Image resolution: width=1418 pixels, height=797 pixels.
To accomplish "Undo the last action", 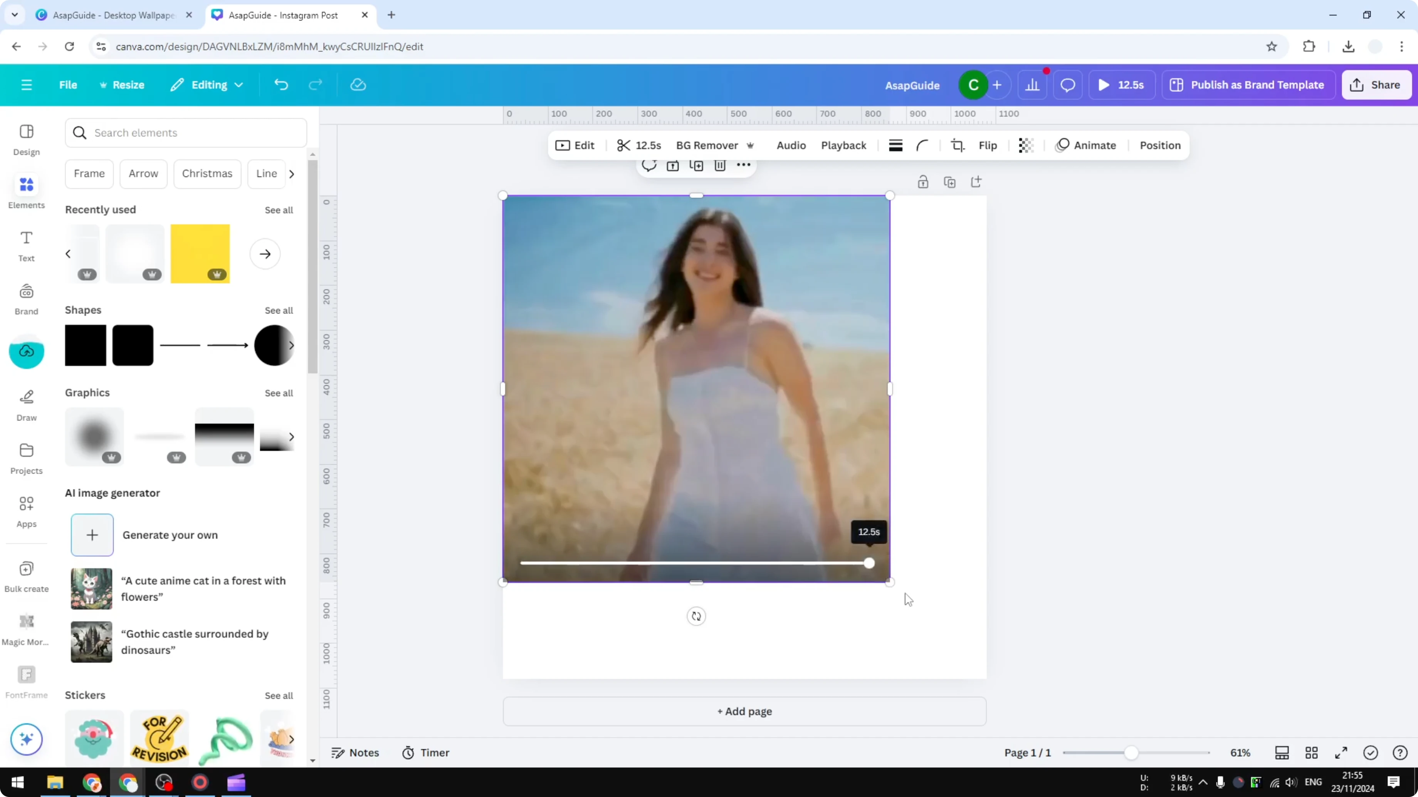I will coord(281,84).
